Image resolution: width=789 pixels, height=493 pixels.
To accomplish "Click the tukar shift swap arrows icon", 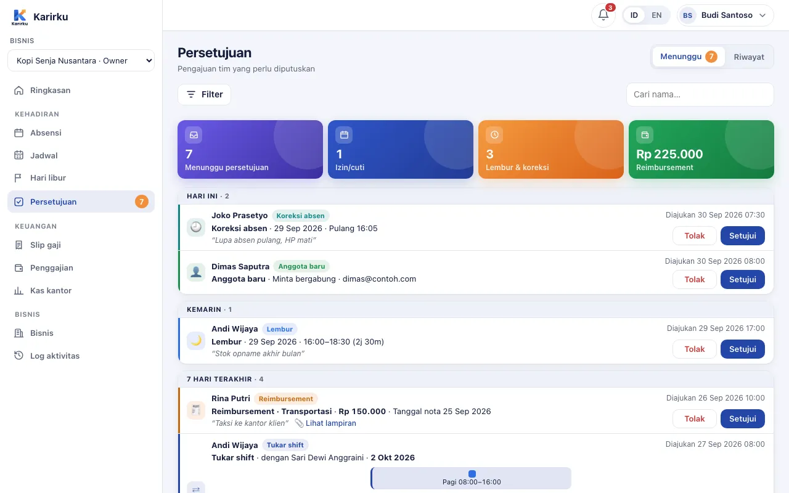I will pyautogui.click(x=196, y=489).
